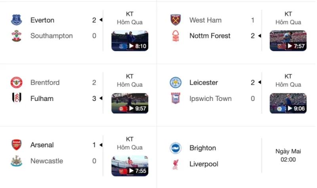Click the Brighton seagull crest
This screenshot has width=317, height=188.
(176, 148)
